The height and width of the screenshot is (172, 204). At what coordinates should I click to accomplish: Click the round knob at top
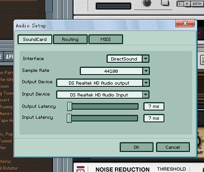(147, 3)
